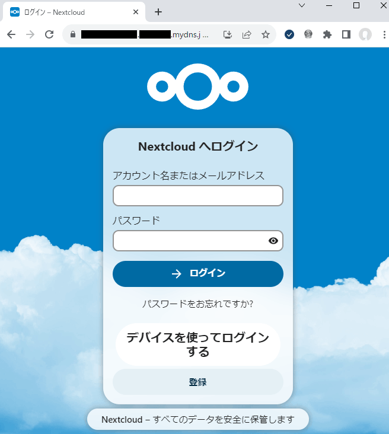This screenshot has height=434, width=389.
Task: Open a new tab with the plus button
Action: (x=158, y=12)
